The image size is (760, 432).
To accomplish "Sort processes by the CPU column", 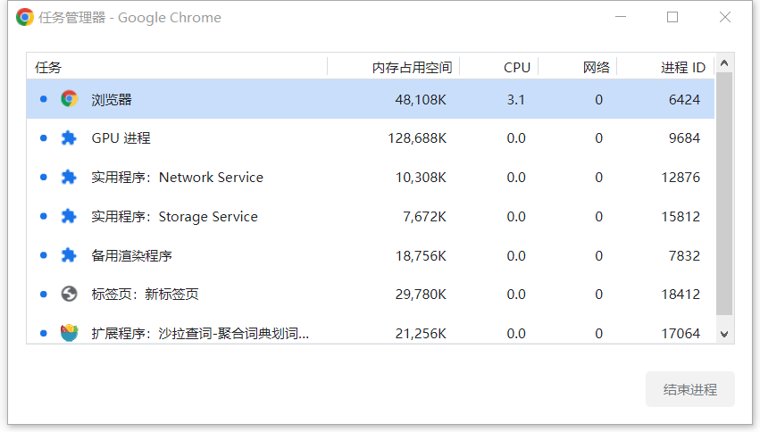I will point(516,68).
